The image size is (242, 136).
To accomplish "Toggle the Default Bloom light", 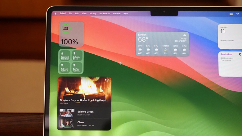I will [x=77, y=56].
